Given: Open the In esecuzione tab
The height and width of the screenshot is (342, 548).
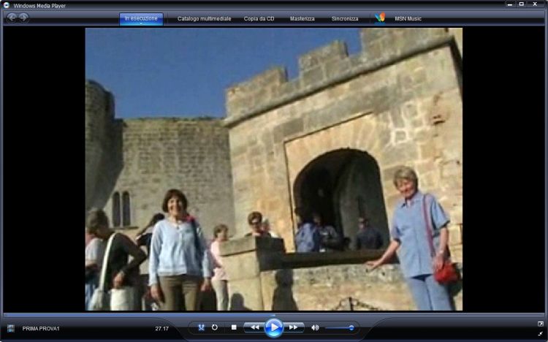Looking at the screenshot, I should pyautogui.click(x=141, y=18).
